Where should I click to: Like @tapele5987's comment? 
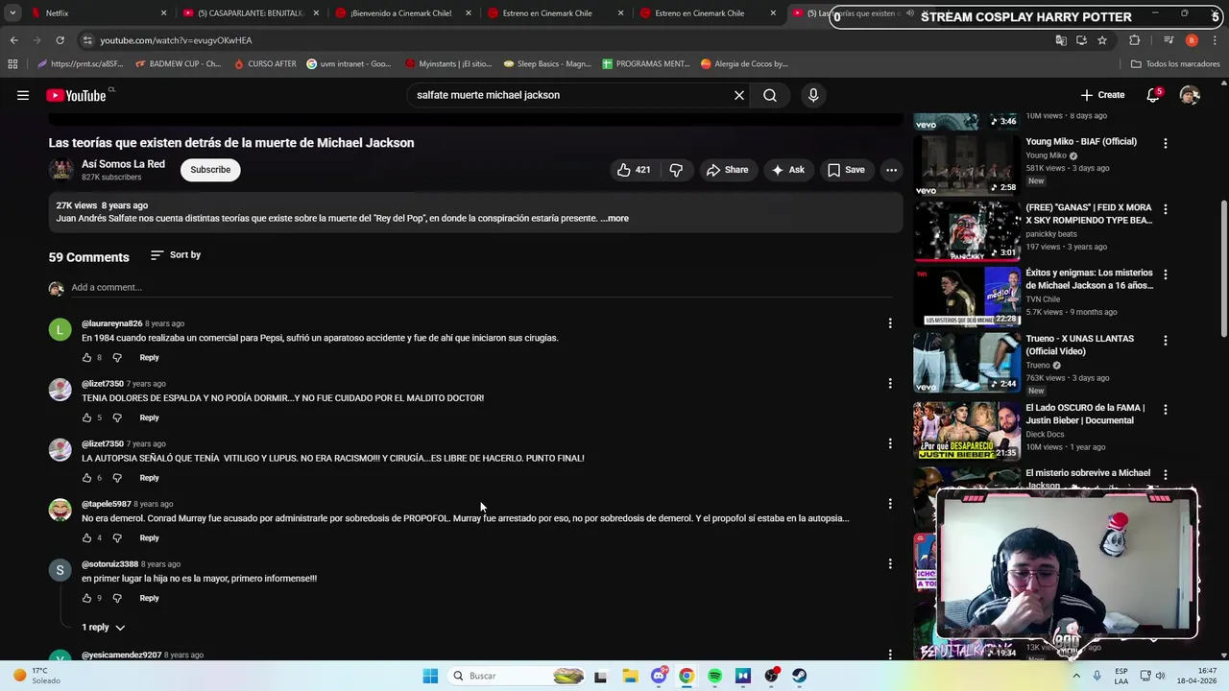86,538
